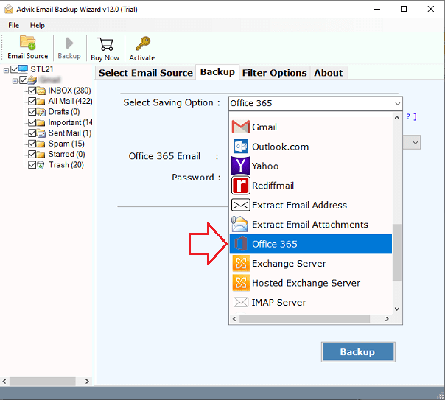Click the Drafts folder icon
Screen dimensions: 445x400
[x=41, y=112]
